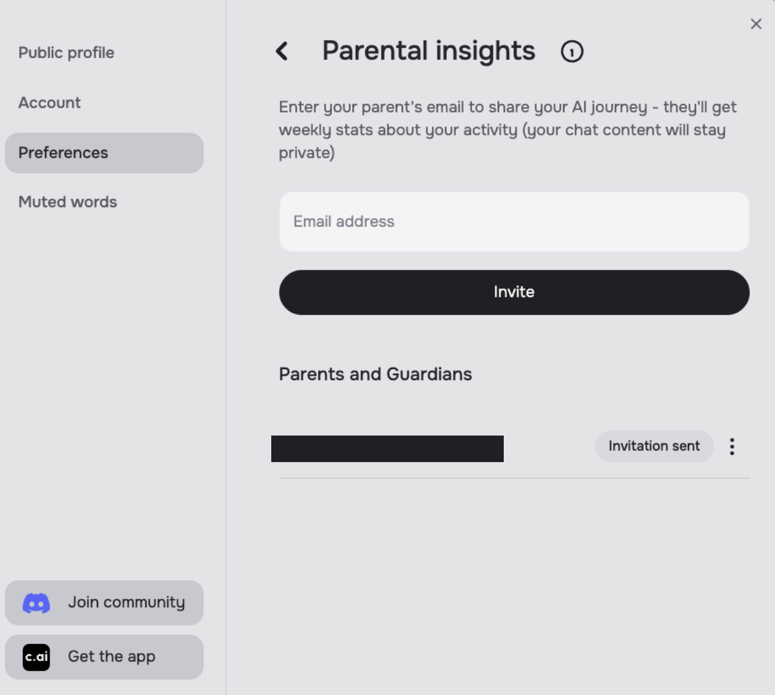Go back using the left chevron arrow
The width and height of the screenshot is (775, 695).
coord(282,51)
